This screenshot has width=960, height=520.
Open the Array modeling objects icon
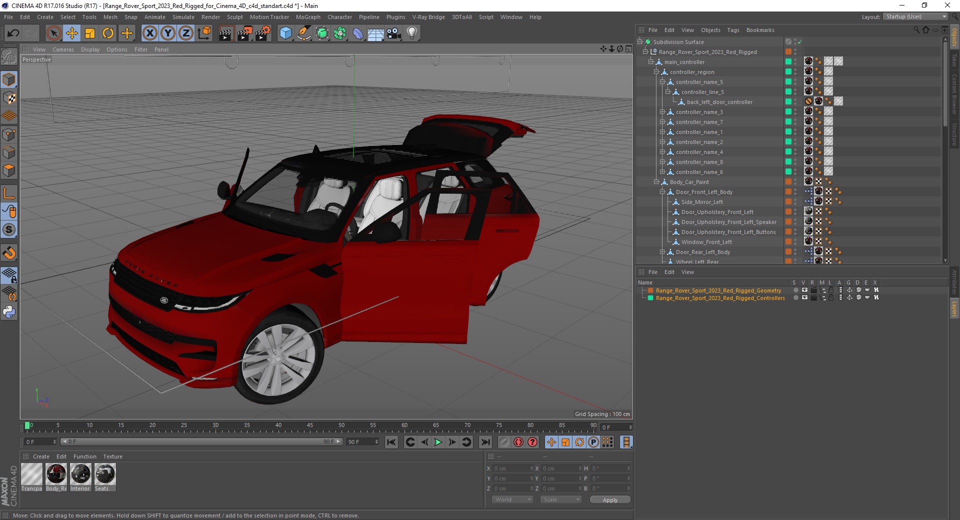coord(340,33)
